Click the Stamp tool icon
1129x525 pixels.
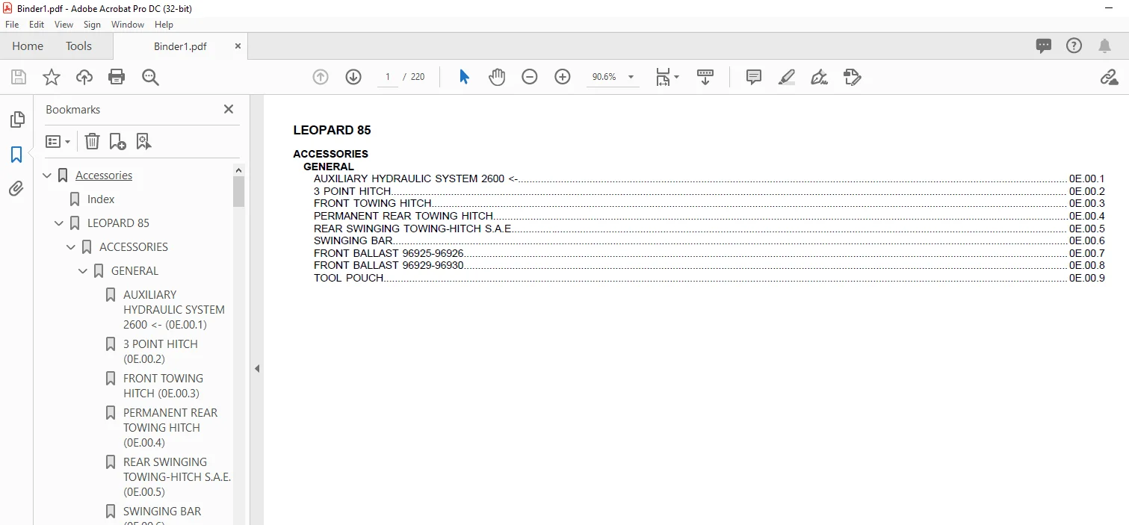coord(853,77)
